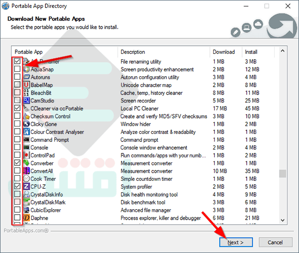Click the Daphne orange D icon
The image size is (299, 253).
[26, 218]
